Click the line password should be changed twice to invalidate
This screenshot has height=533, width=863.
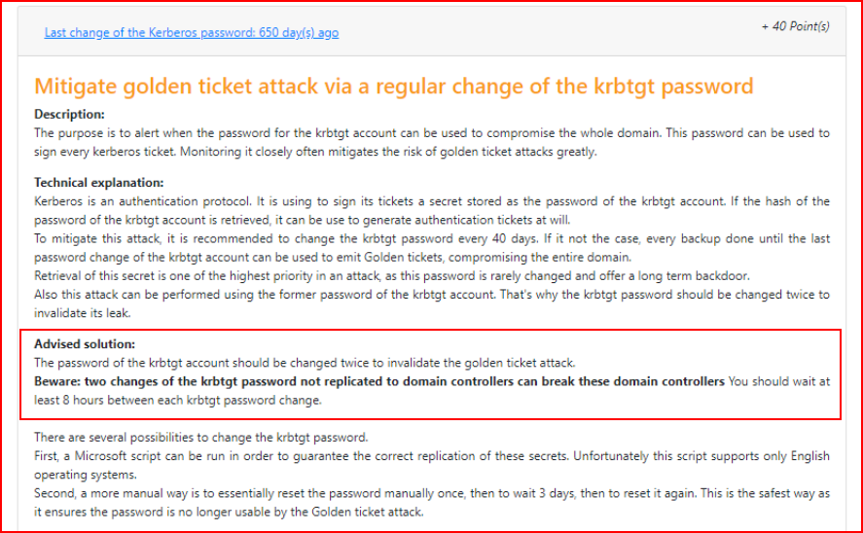tap(305, 363)
